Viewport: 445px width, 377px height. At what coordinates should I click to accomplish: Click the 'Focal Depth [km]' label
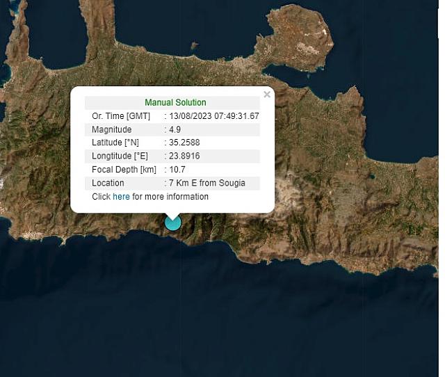click(x=124, y=169)
